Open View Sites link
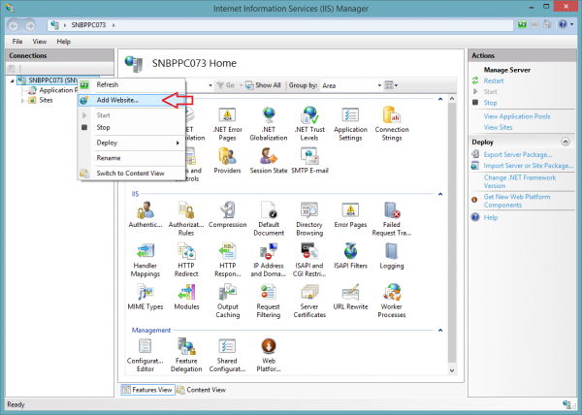 (498, 127)
